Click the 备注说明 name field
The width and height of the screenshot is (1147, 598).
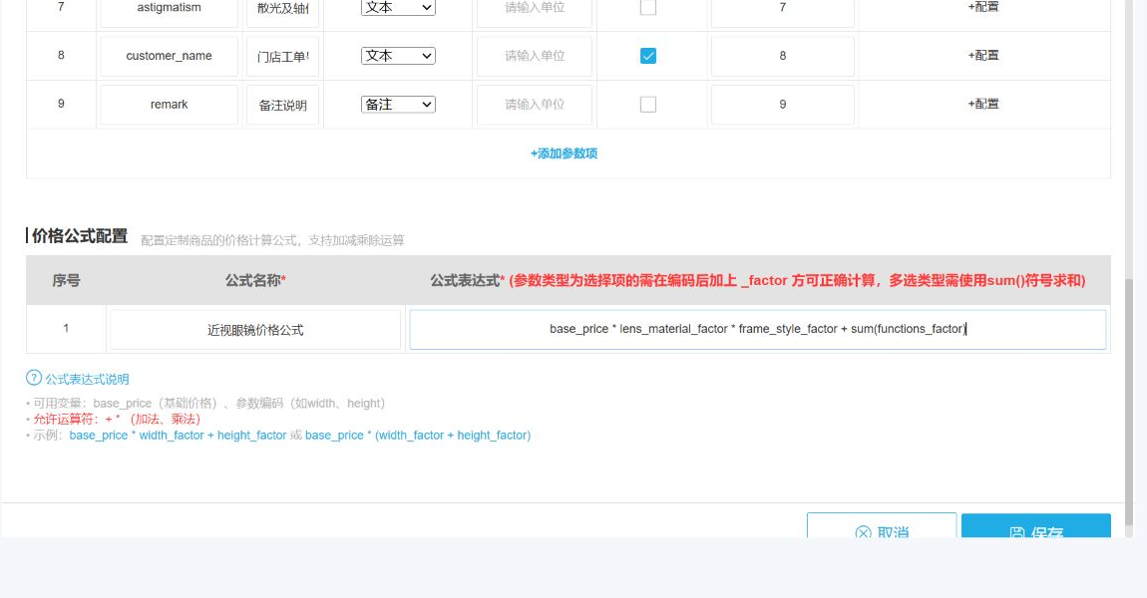coord(283,106)
